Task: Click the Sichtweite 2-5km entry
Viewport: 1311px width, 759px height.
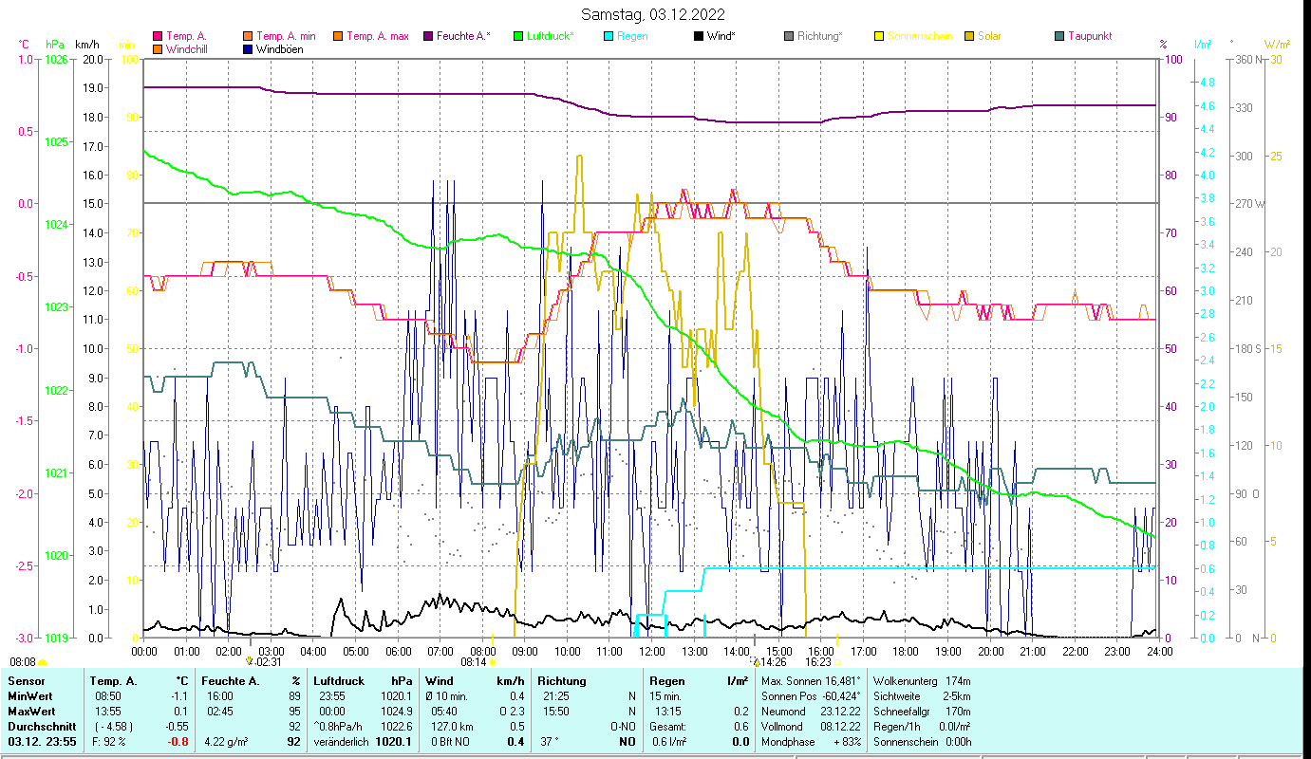Action: point(921,696)
